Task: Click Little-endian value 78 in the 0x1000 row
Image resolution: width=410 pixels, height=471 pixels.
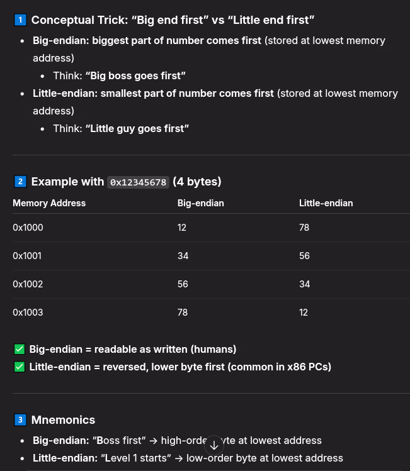Action: point(304,227)
